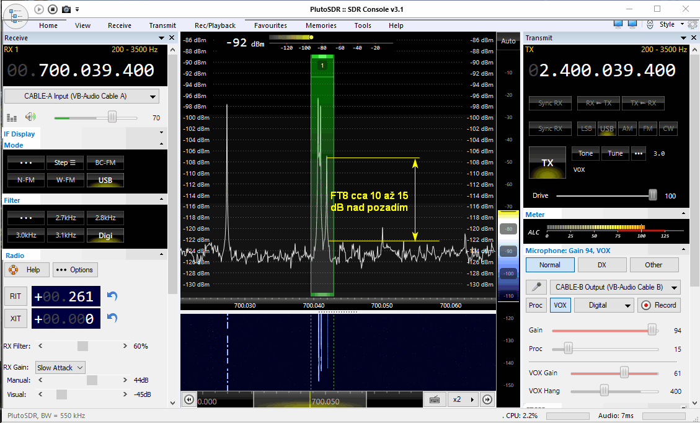Click the Record button
Screen dimensions: 700x423
click(658, 305)
